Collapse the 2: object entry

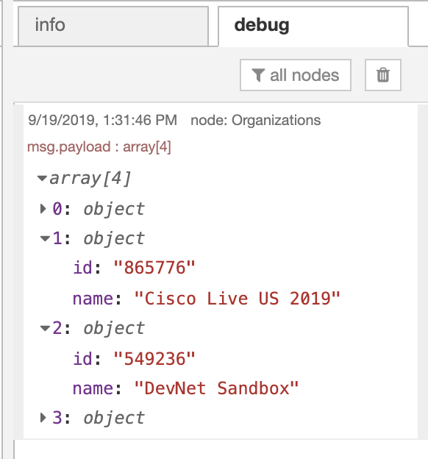coord(45,329)
